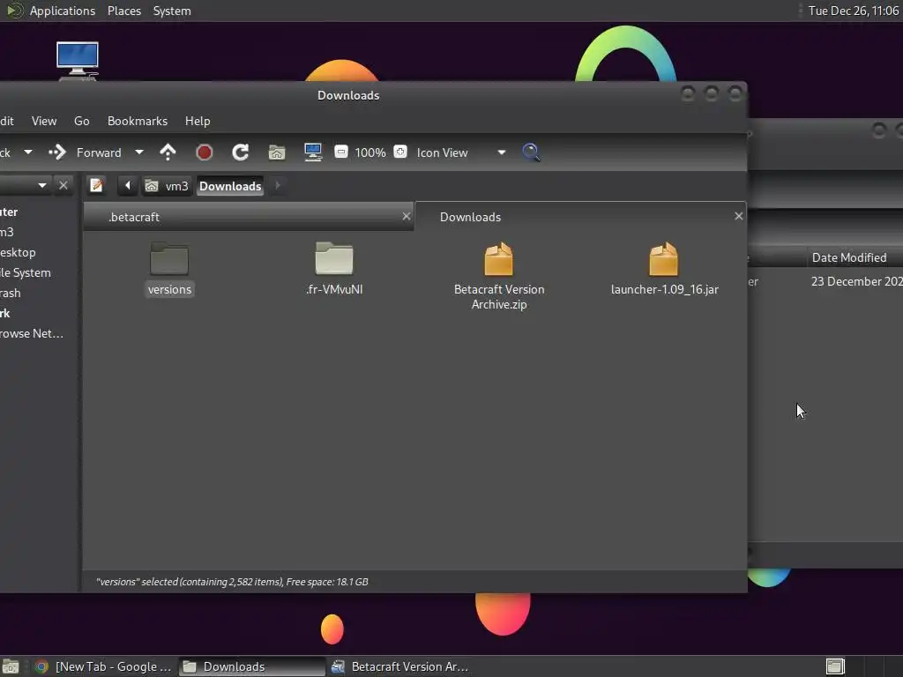Switch to the Betacraft Version Archive taskbar item

pyautogui.click(x=400, y=666)
